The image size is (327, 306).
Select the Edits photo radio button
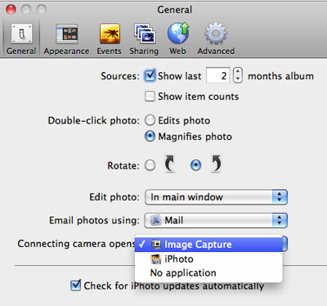(150, 120)
